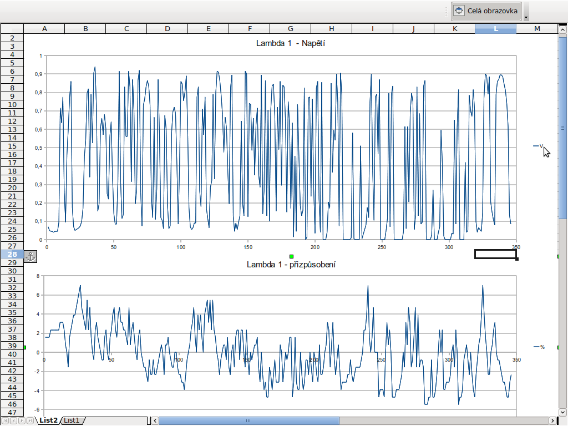Open the full-screen toolbar options dropdown arrow
This screenshot has width=568, height=426.
tap(526, 17)
